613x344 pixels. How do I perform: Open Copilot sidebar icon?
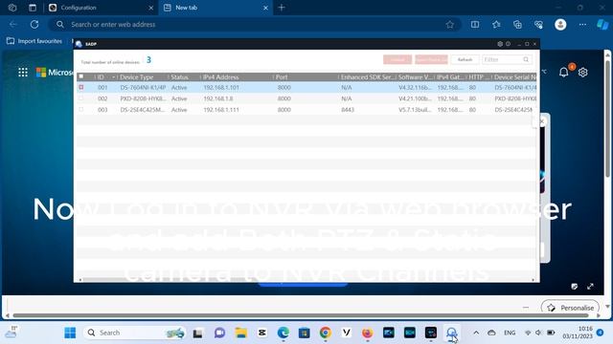(x=602, y=25)
